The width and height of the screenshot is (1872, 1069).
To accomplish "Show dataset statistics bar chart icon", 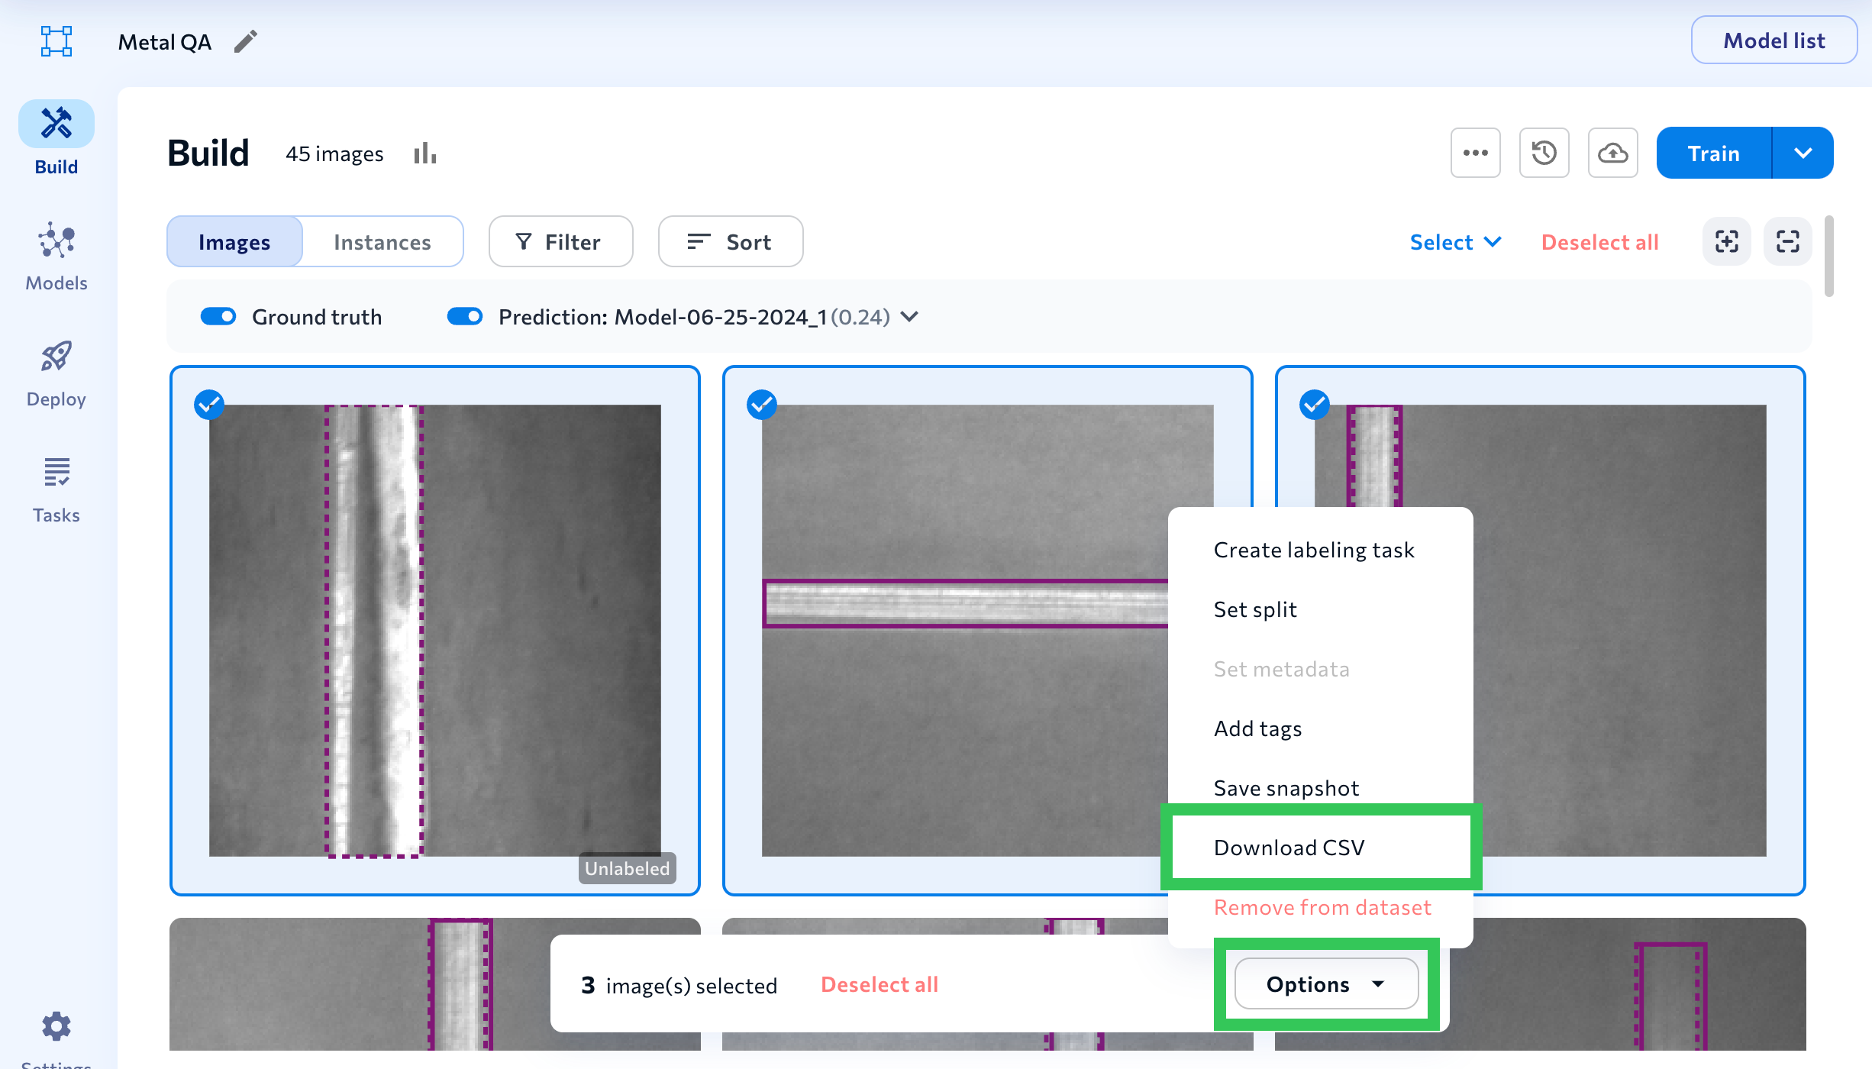I will [425, 153].
